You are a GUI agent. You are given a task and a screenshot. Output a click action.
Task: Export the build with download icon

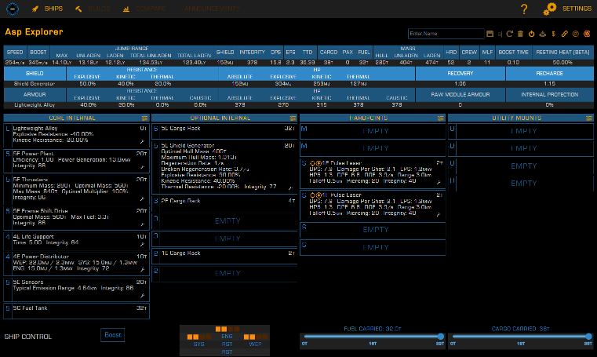point(543,34)
